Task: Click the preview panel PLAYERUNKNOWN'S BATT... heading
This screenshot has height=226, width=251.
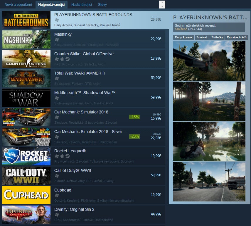Action: [210, 17]
